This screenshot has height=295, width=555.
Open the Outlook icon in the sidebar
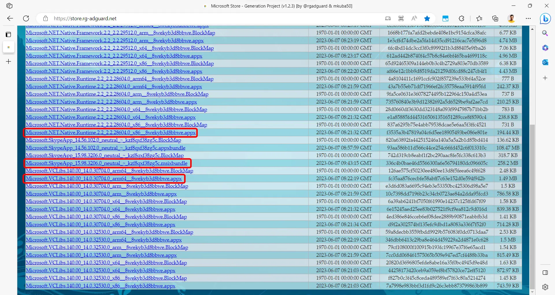545,62
